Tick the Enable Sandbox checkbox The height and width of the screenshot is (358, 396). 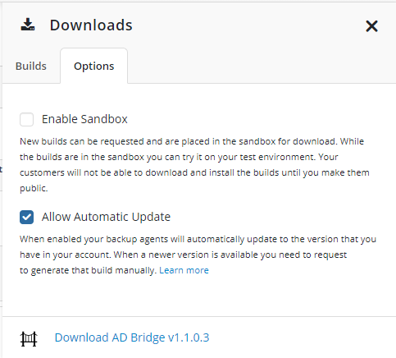coord(26,119)
